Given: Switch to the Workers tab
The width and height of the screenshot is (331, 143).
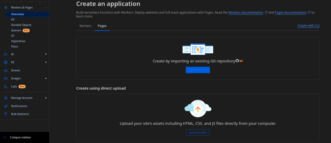Looking at the screenshot, I should coord(85,26).
